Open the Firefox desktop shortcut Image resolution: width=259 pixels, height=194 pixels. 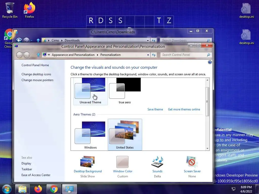click(29, 10)
